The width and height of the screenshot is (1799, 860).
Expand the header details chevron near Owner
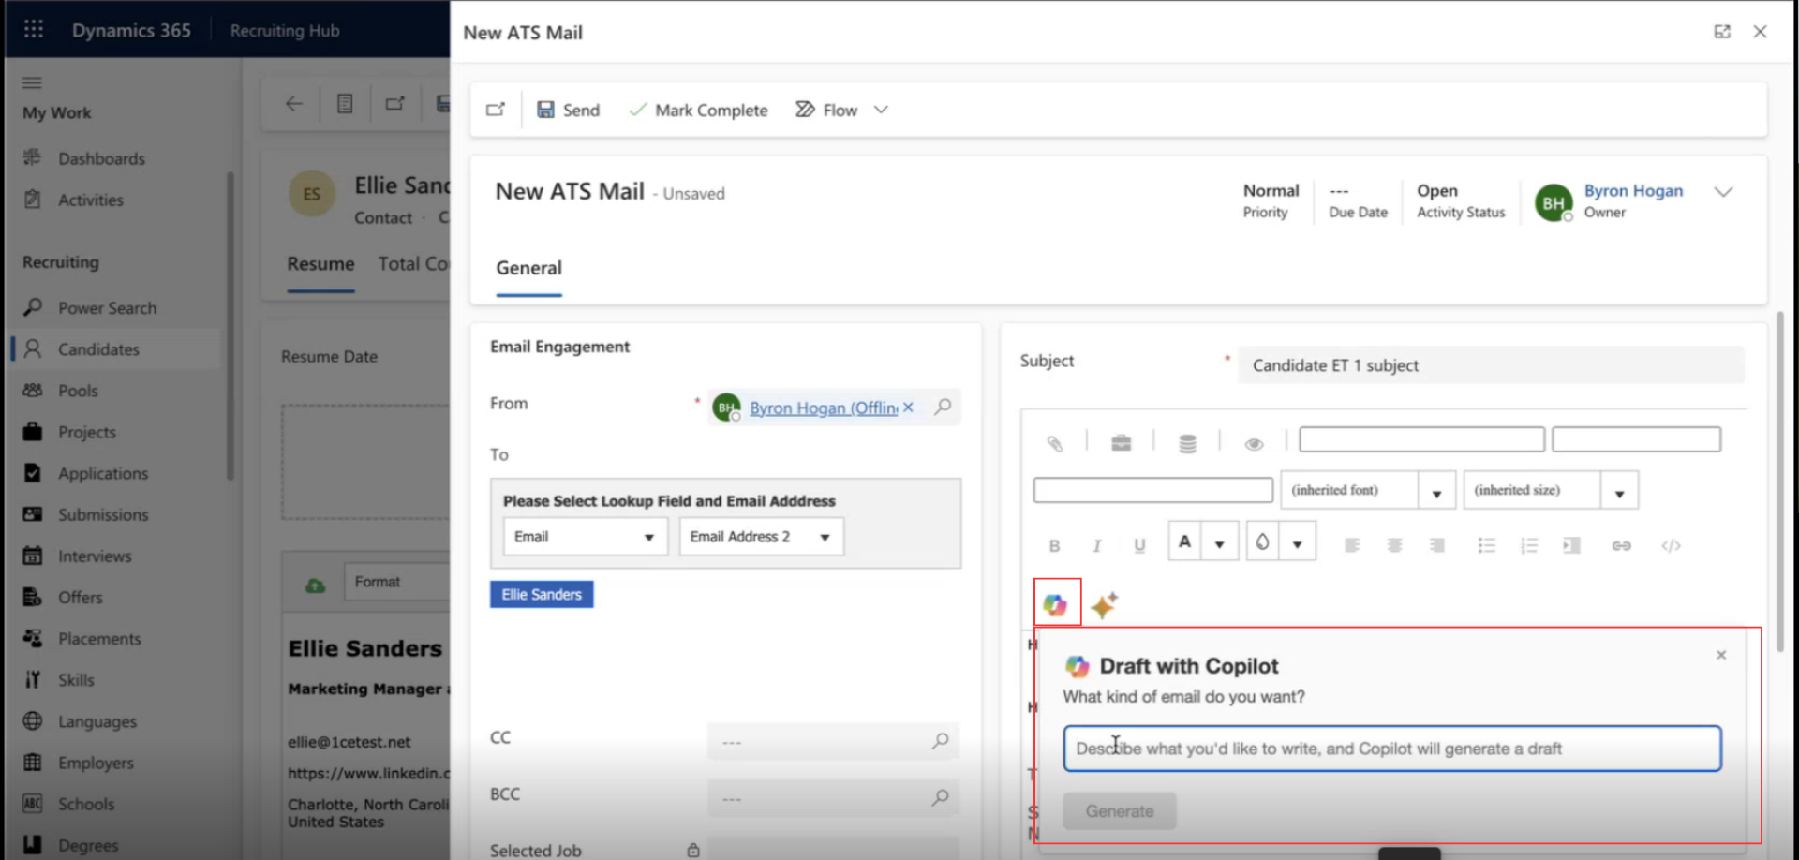point(1722,192)
